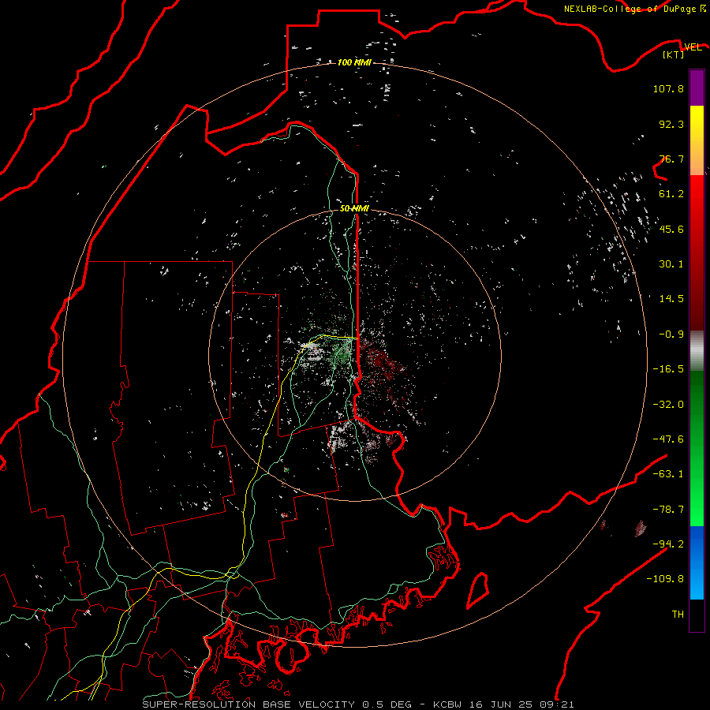Click the gray near-zero segment of color bar
This screenshot has height=710, width=710.
point(697,351)
